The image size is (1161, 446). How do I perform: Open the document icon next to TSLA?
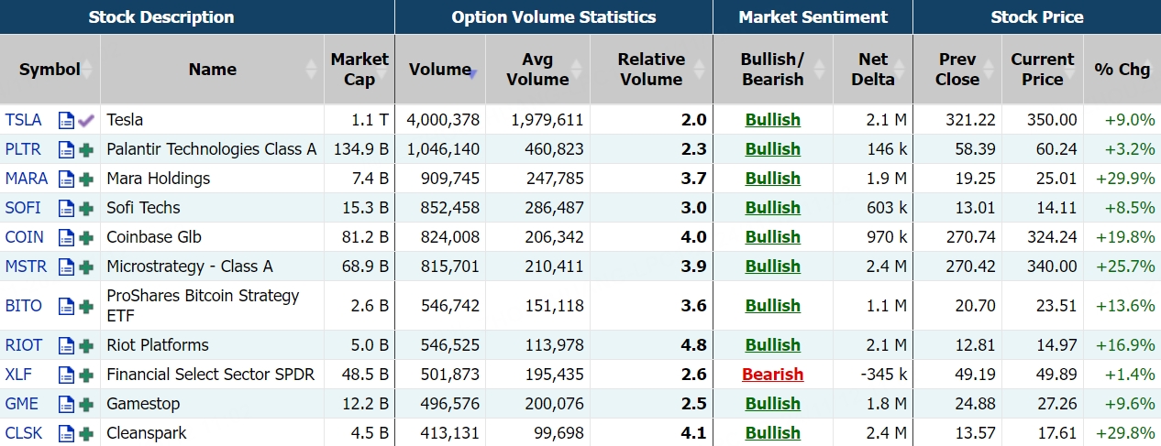pos(66,120)
